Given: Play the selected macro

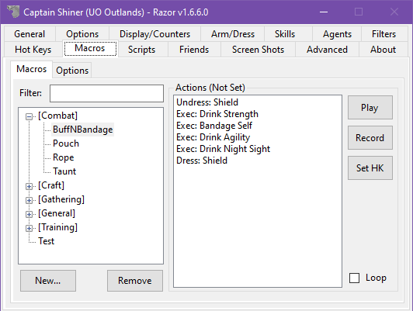Looking at the screenshot, I should (x=370, y=108).
